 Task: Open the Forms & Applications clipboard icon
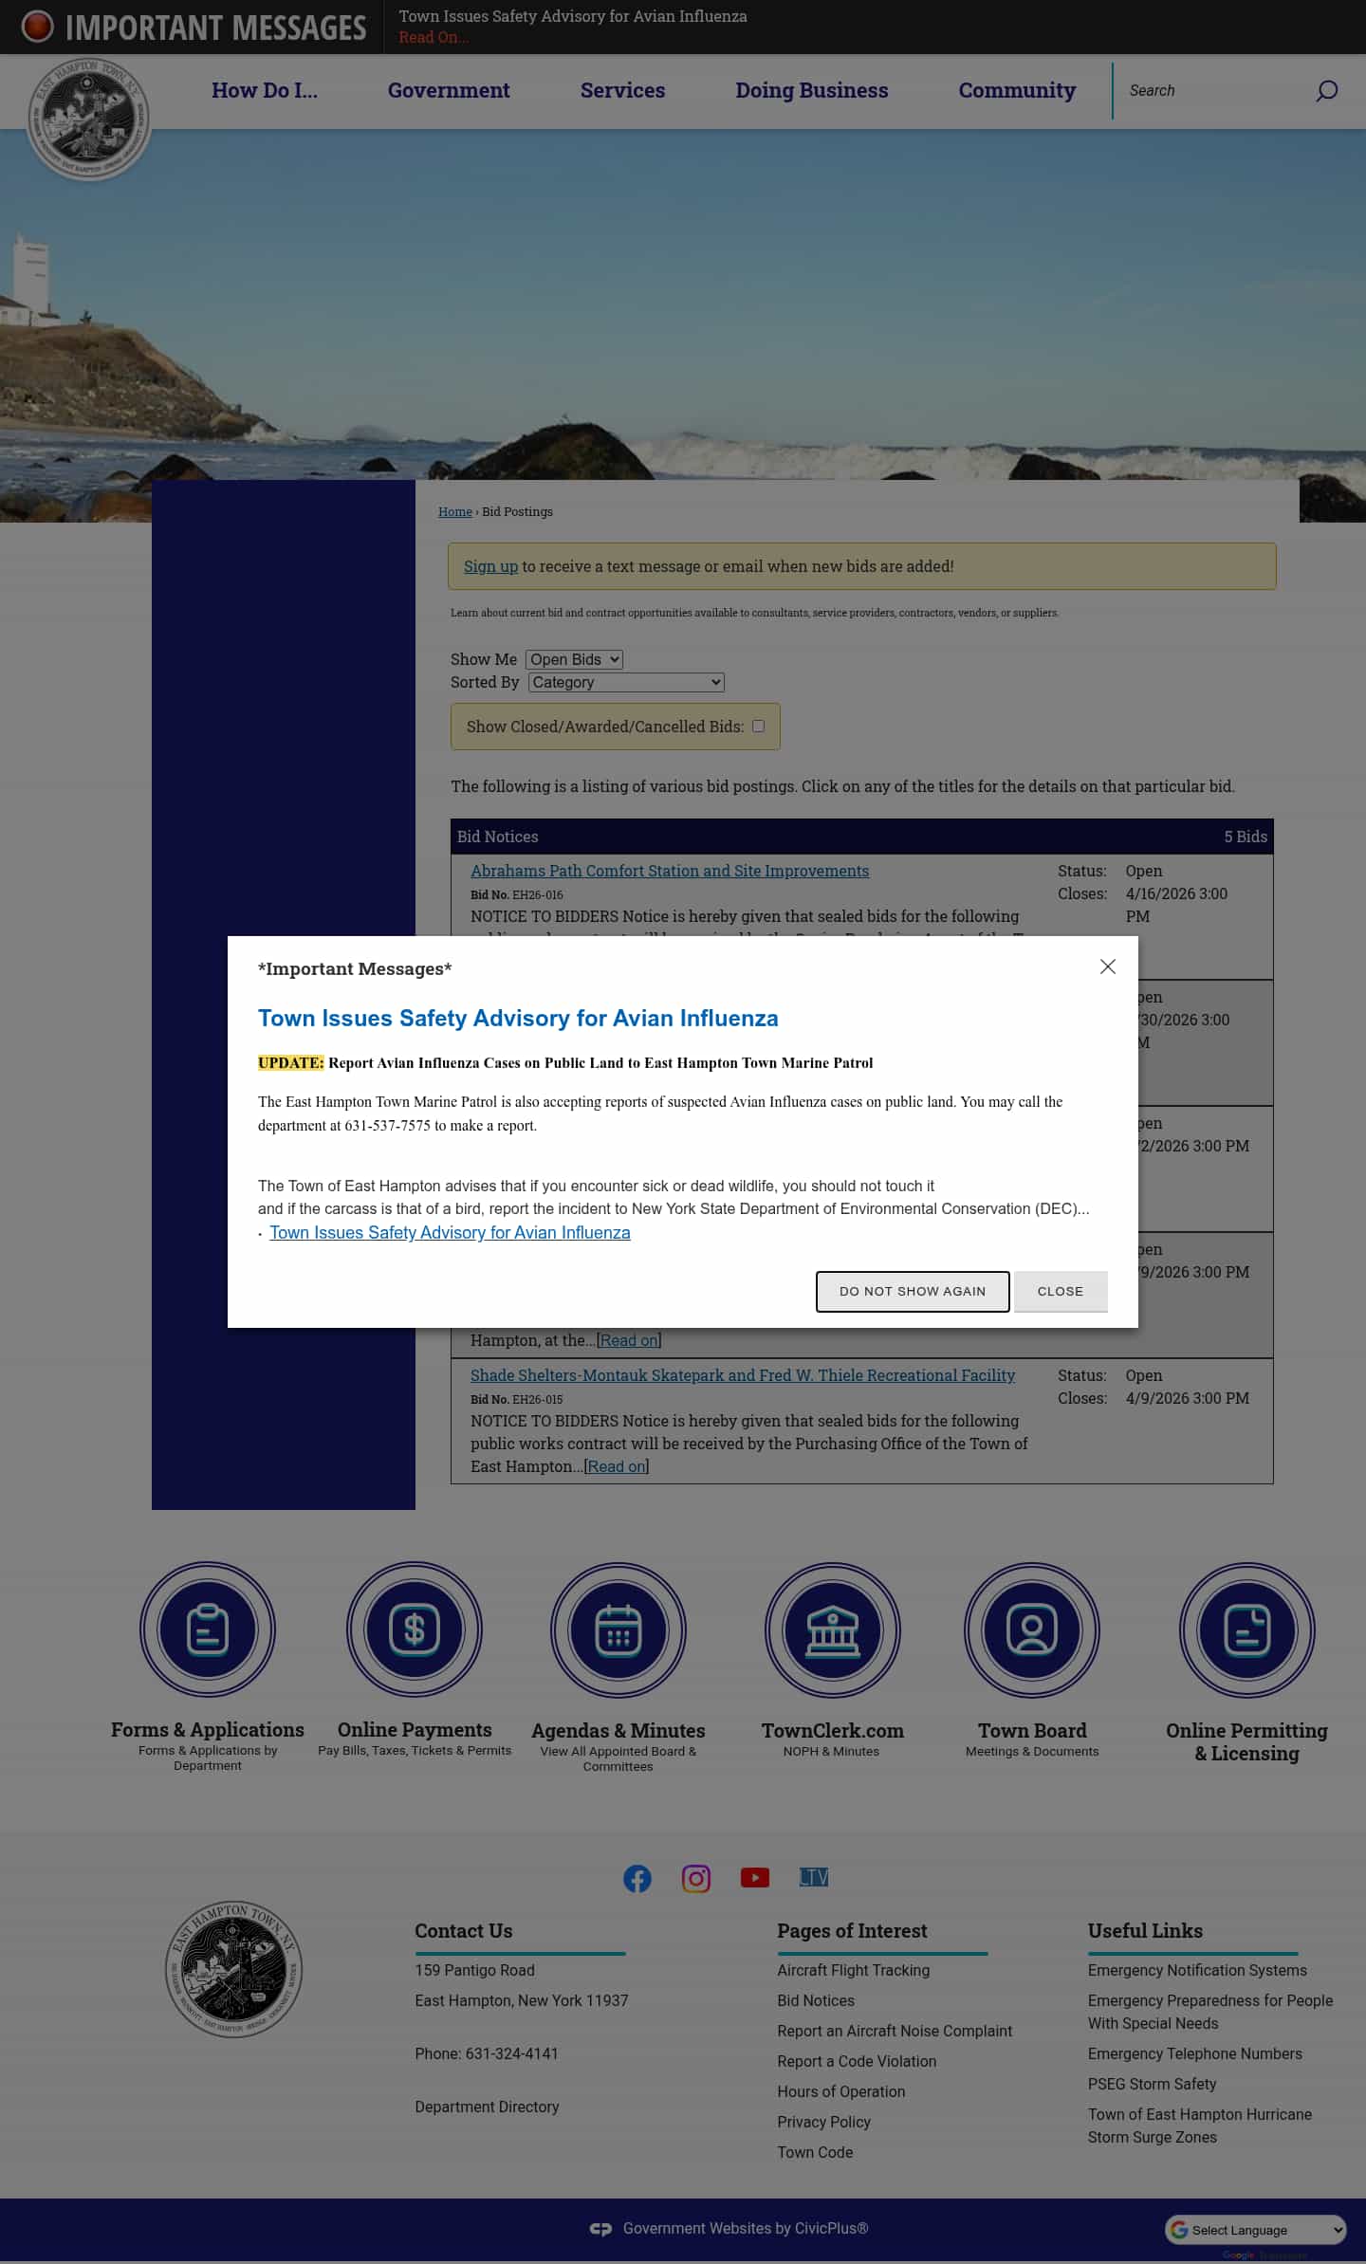[208, 1629]
